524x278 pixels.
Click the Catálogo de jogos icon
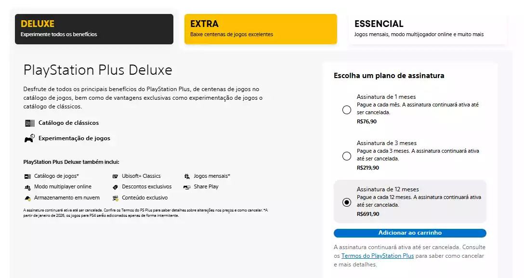point(27,176)
